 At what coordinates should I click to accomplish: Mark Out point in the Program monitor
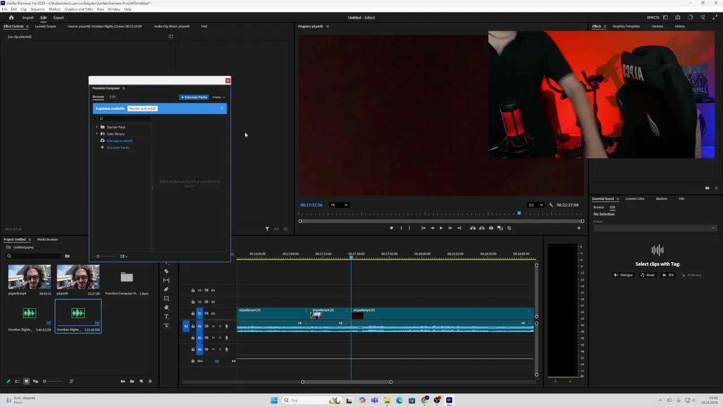coord(410,228)
